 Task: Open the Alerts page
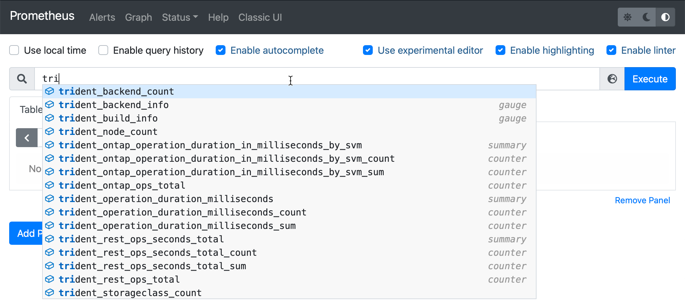102,17
